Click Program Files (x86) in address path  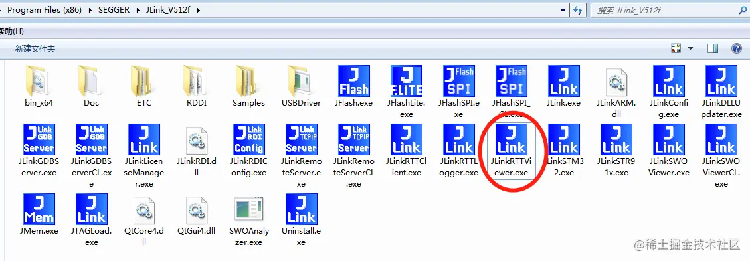tap(45, 9)
